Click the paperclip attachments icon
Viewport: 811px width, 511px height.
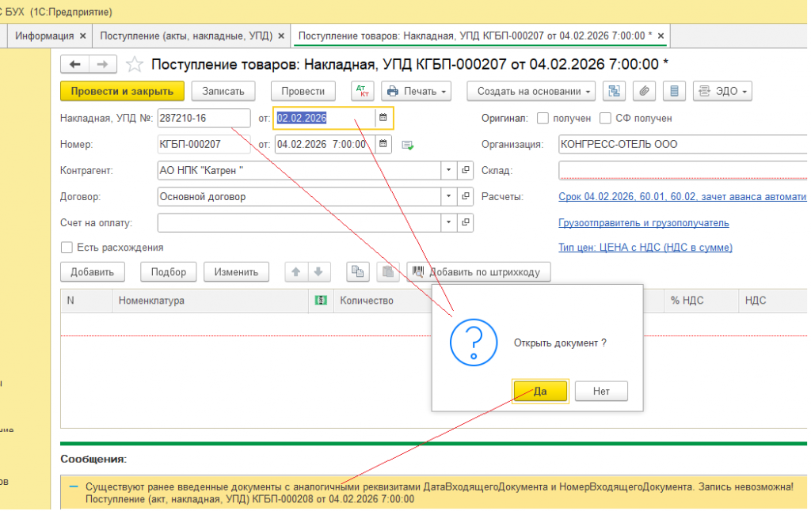pyautogui.click(x=644, y=91)
